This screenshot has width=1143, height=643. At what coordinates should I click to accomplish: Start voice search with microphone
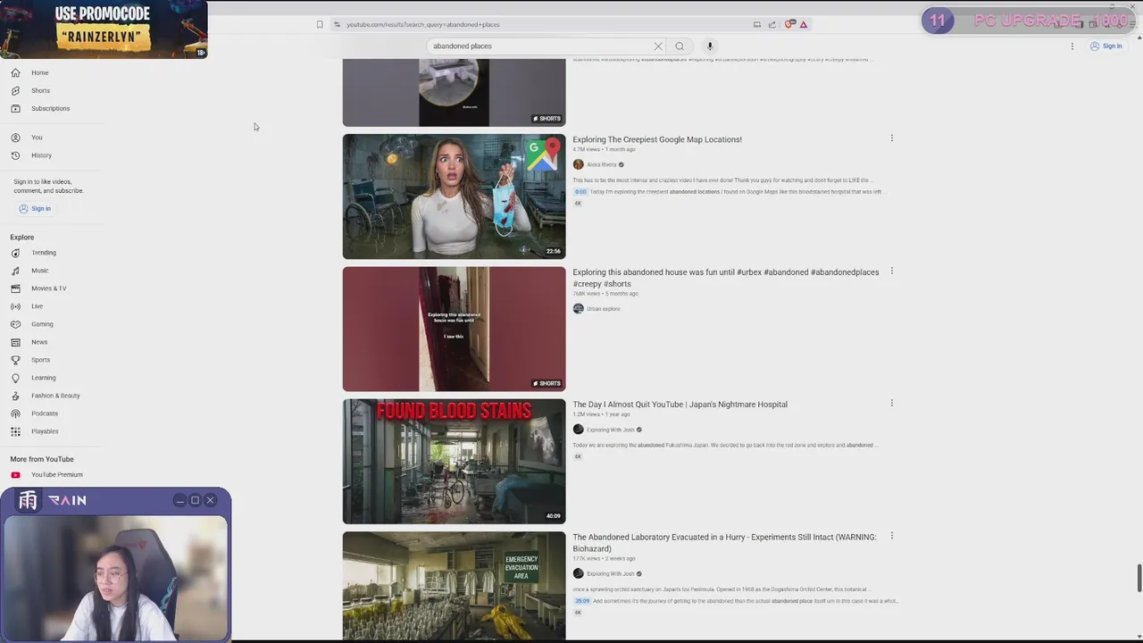(710, 46)
